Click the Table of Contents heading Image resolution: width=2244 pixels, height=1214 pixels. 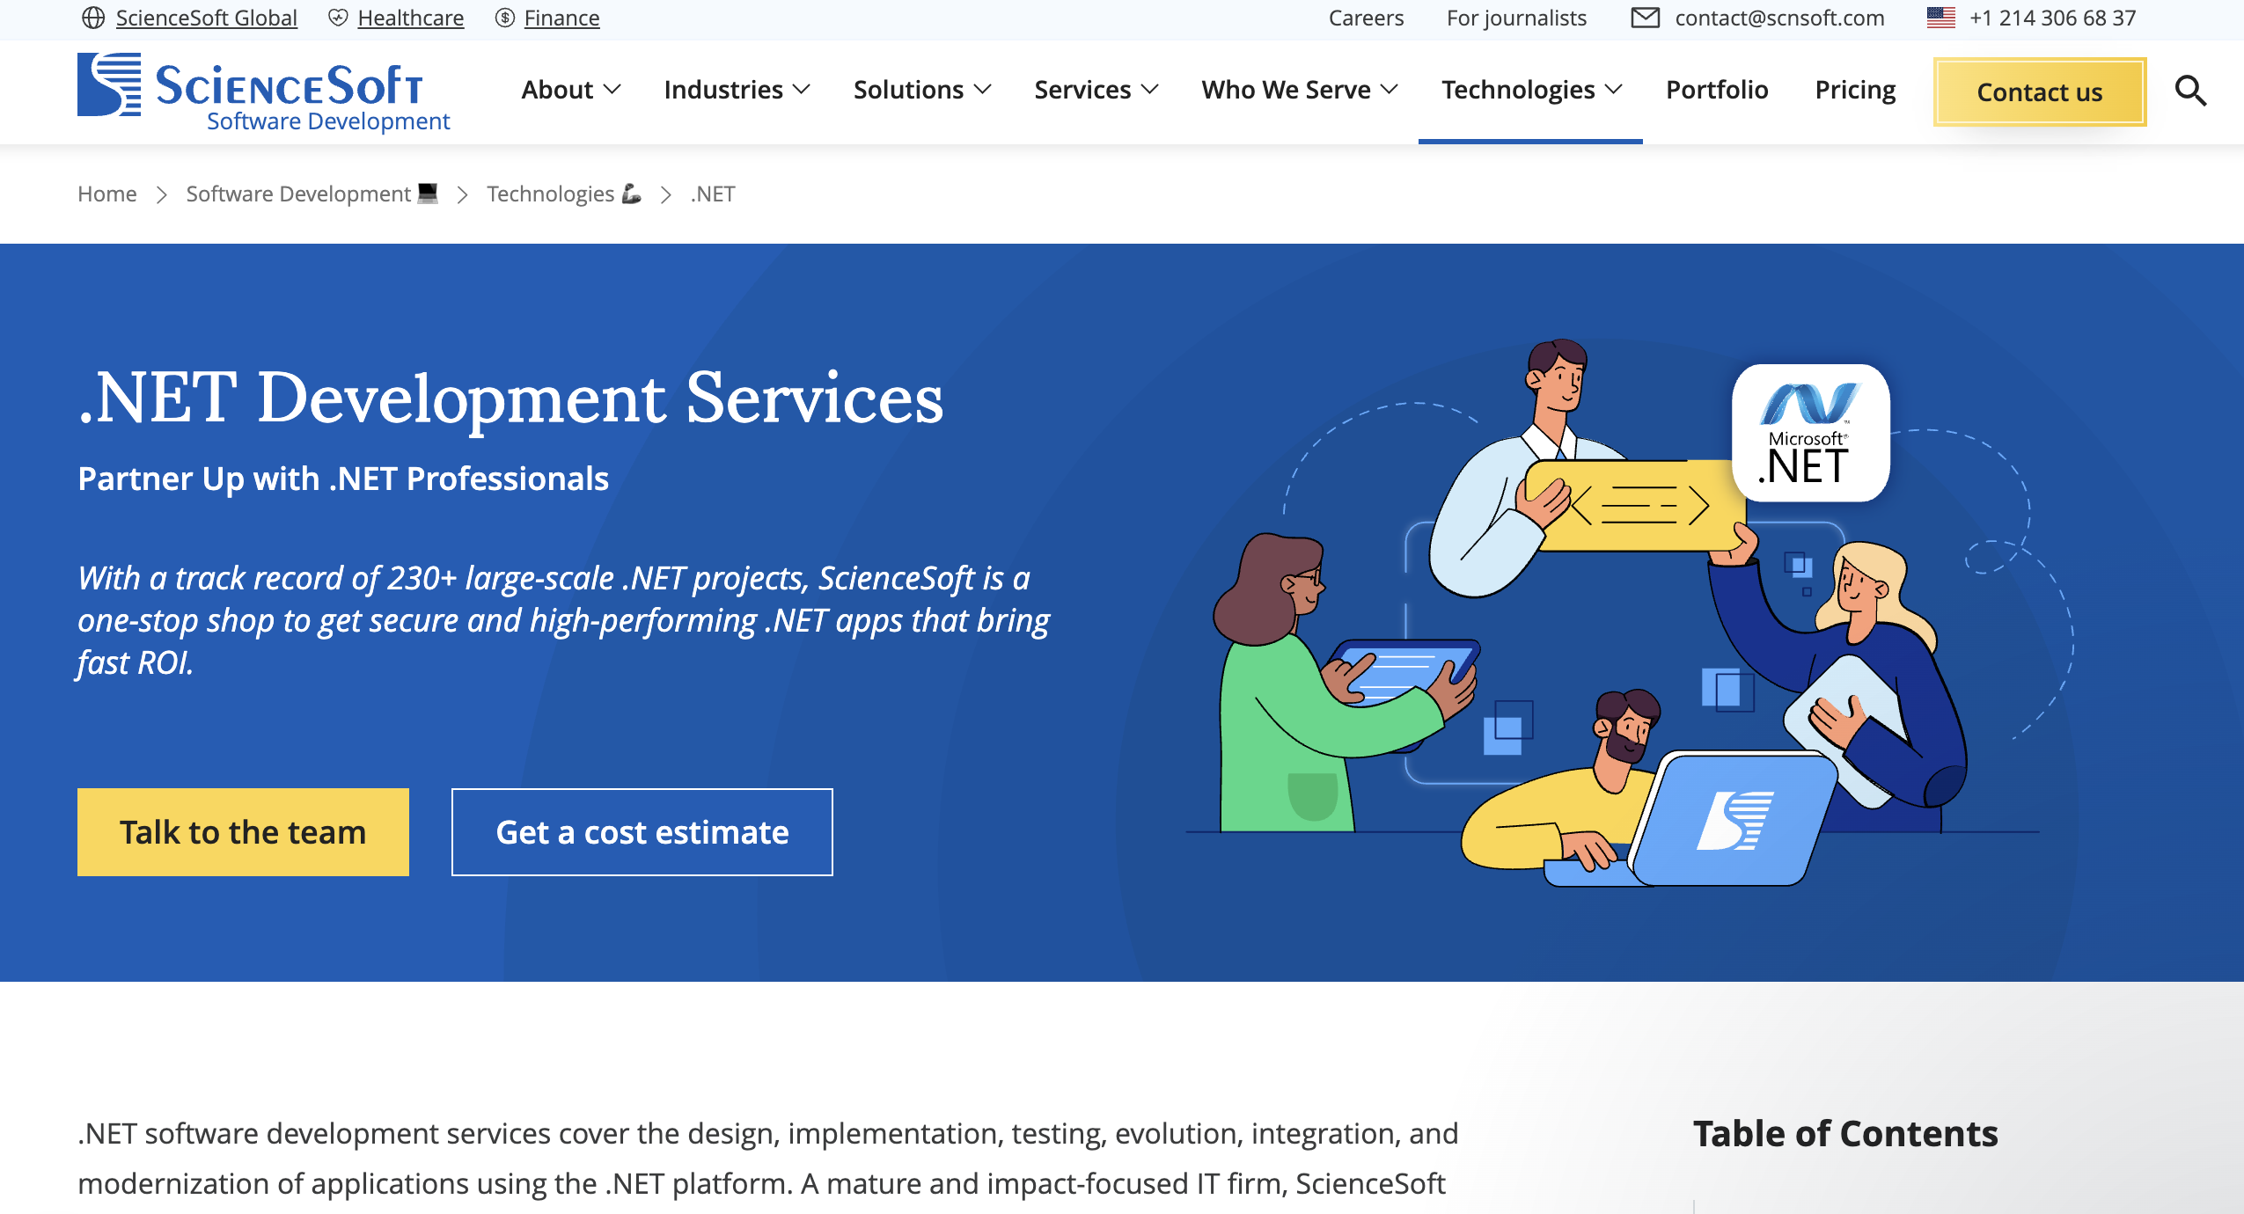point(1845,1134)
